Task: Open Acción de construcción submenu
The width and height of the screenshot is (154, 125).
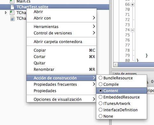Action: coord(61,78)
